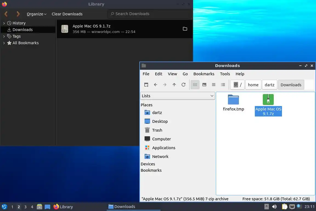Expand the Tags tree node
316x211 pixels.
[4, 36]
